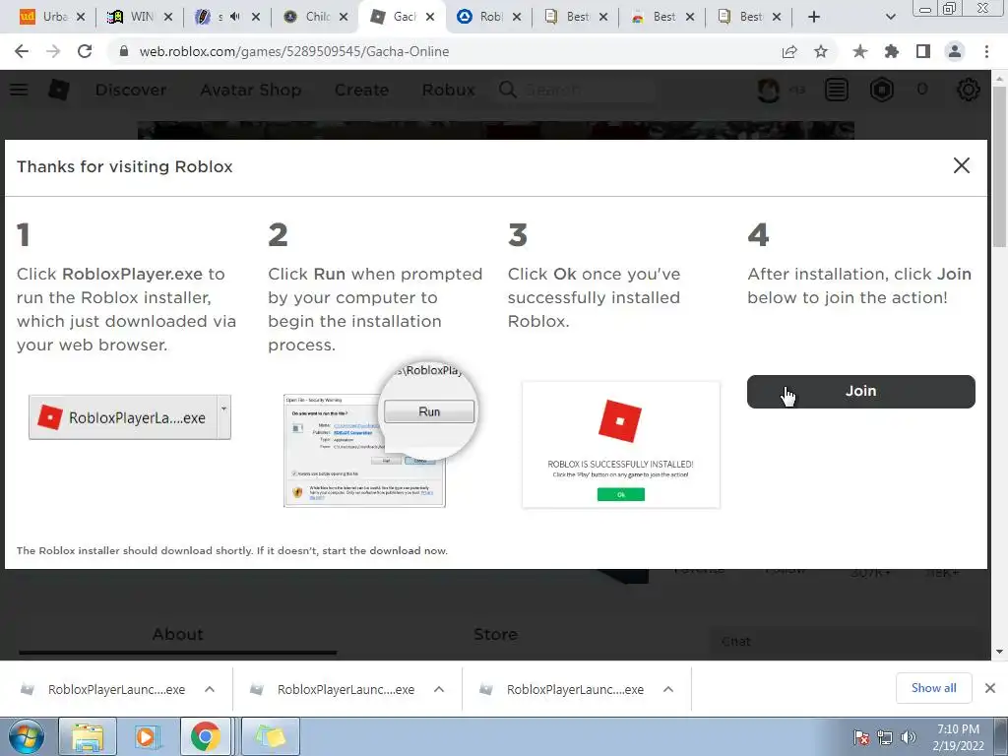Click the Chrome taskbar icon

point(205,736)
